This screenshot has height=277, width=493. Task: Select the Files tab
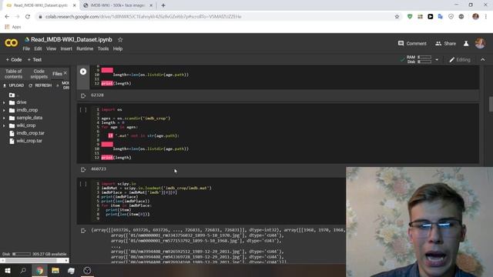57,74
